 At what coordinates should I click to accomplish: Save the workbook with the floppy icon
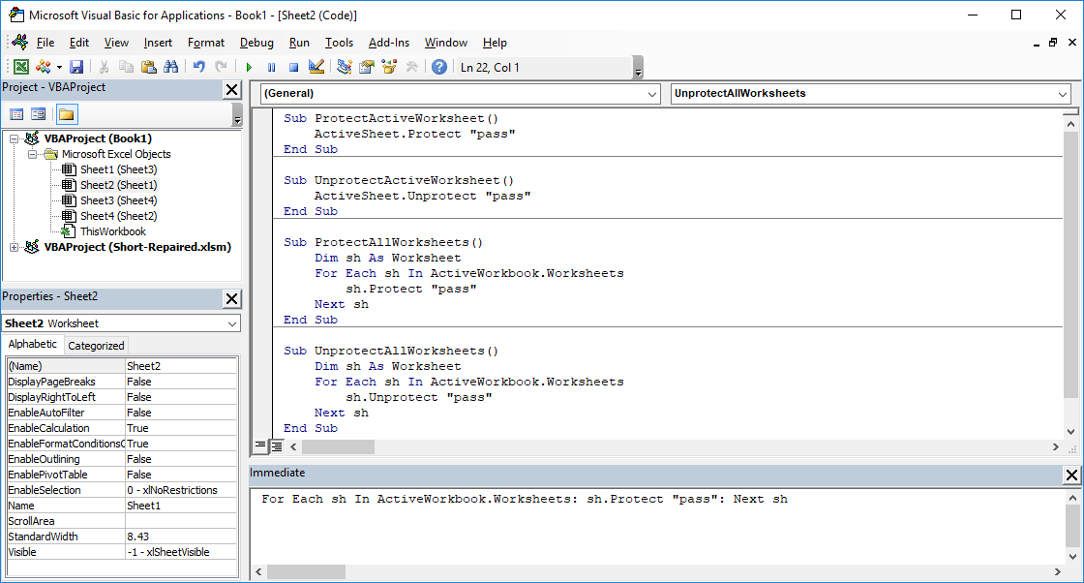pos(76,67)
